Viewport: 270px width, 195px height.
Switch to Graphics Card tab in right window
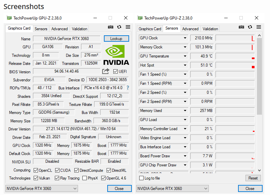pyautogui.click(x=150, y=29)
